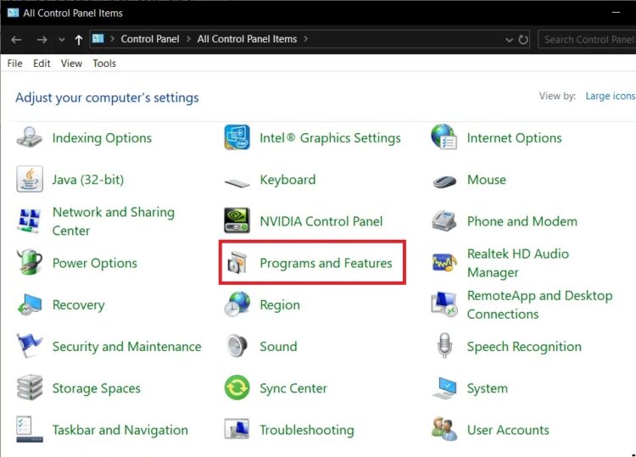Screen dimensions: 636x457
Task: Open the NVIDIA Control Panel icon
Action: (237, 221)
